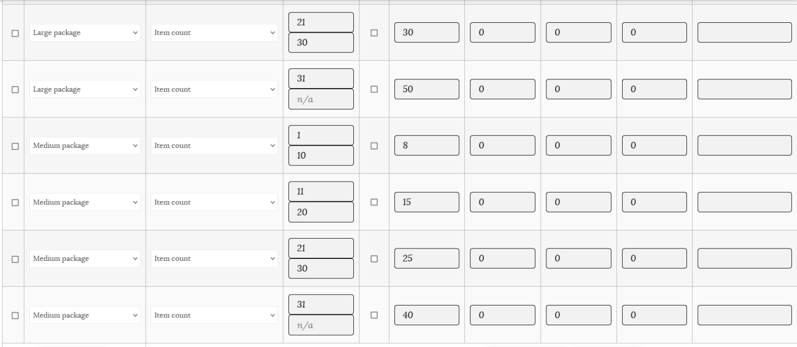797x347 pixels.
Task: Click the maximum field containing 20
Action: click(x=321, y=212)
